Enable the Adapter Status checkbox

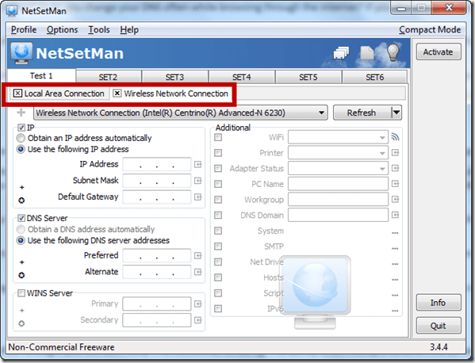(x=218, y=168)
